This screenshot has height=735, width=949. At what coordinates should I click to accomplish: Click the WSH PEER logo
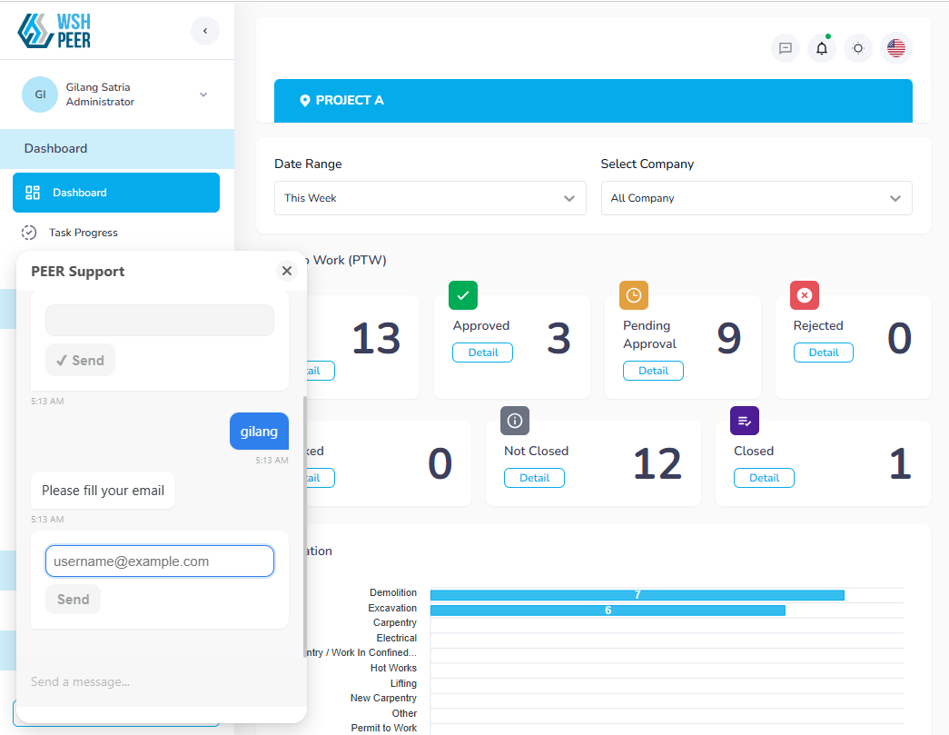coord(54,31)
